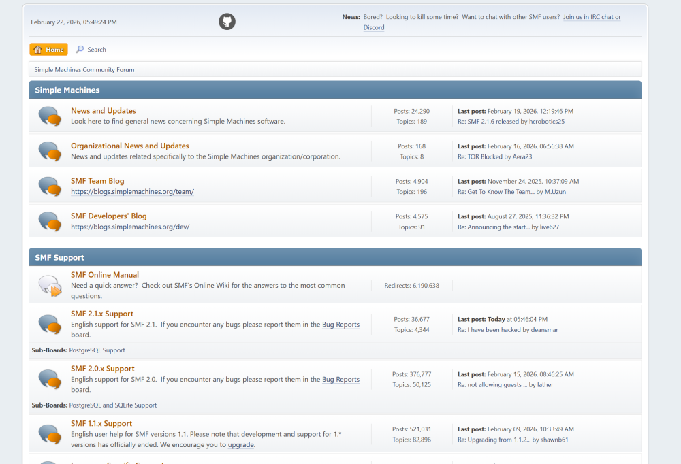Image resolution: width=681 pixels, height=464 pixels.
Task: Click the News and Updates board icon
Action: click(50, 116)
